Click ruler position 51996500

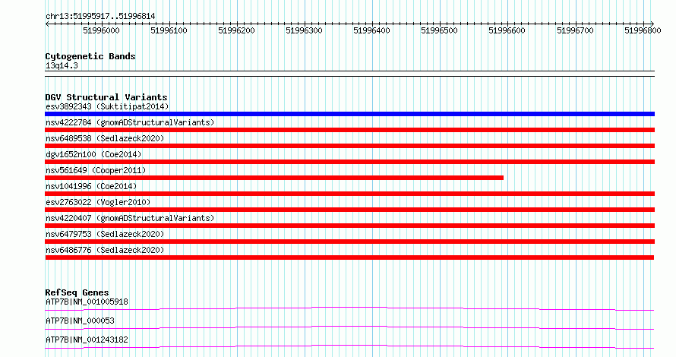click(x=439, y=30)
